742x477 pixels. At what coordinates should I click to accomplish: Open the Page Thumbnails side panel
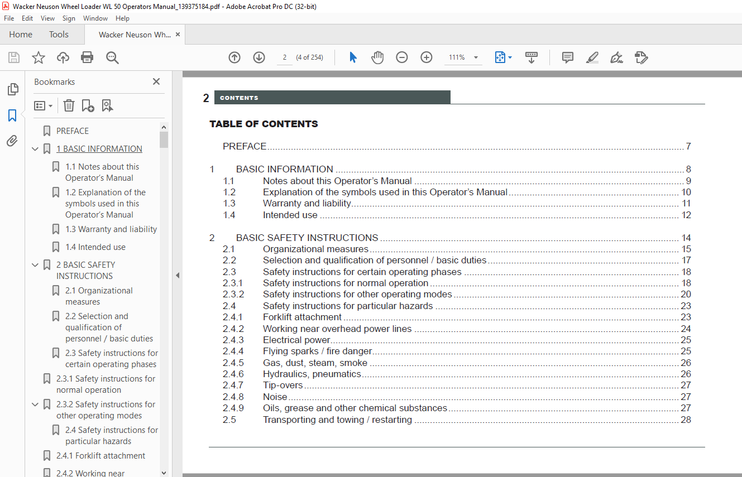coord(12,89)
